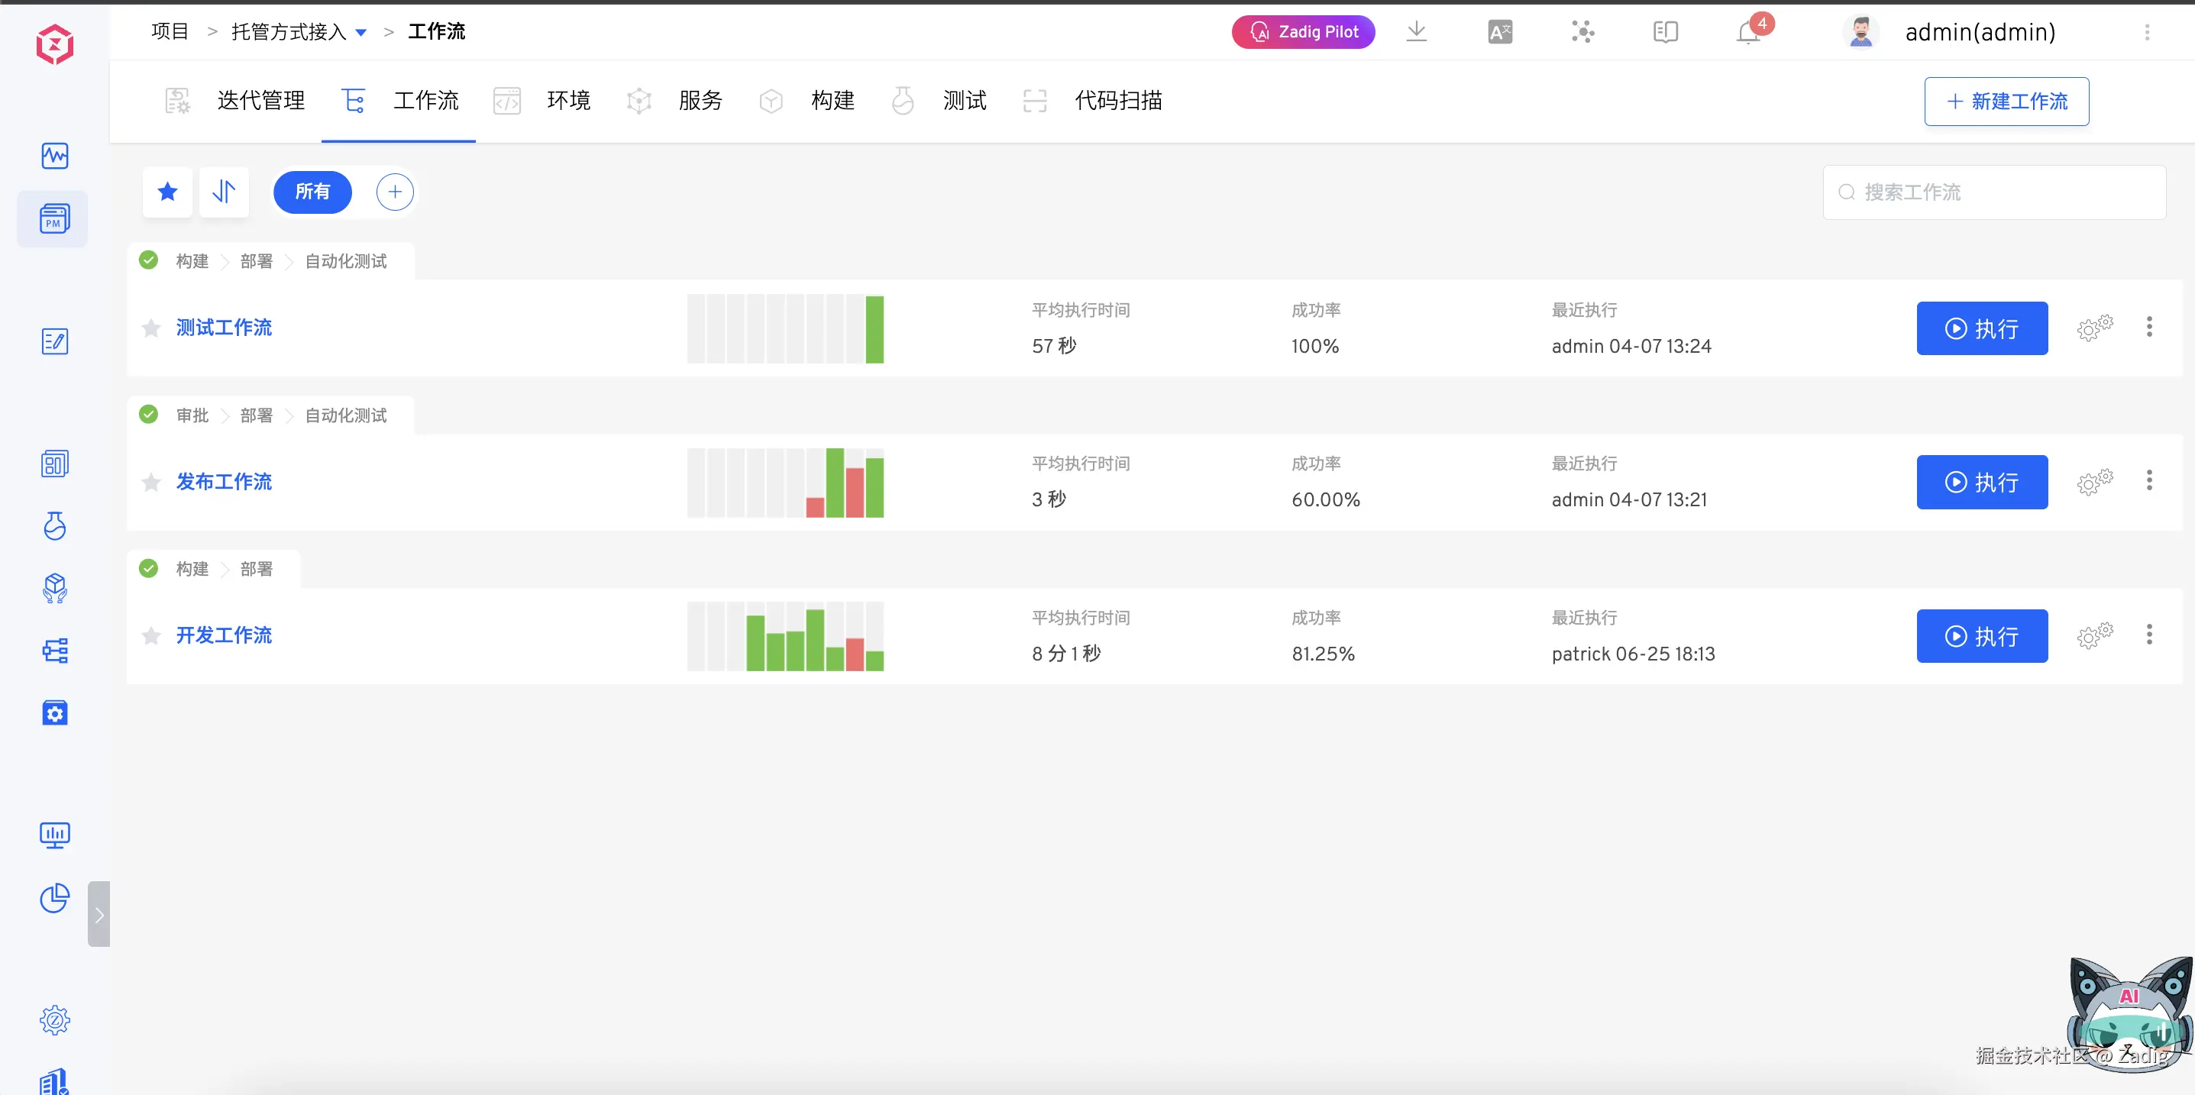Open the notification bell icon
The height and width of the screenshot is (1095, 2195).
tap(1747, 32)
